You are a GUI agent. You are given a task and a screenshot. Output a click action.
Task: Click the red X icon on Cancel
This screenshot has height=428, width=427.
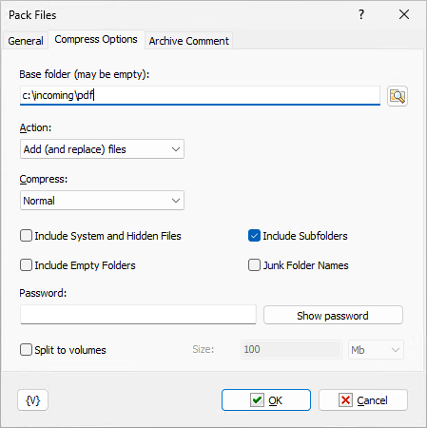345,400
